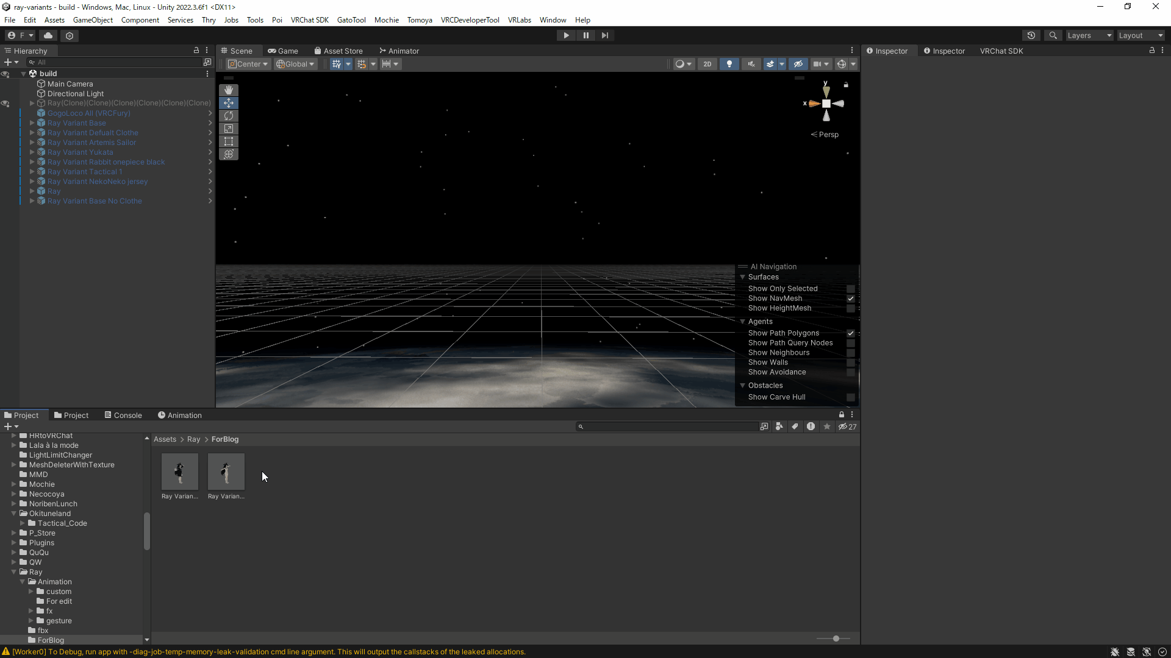Expand Ray Variant Yukata hierarchy item

tap(32, 152)
